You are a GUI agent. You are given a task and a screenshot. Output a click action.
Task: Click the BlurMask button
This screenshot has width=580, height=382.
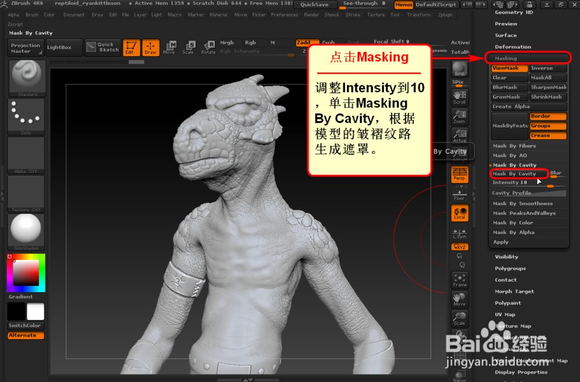[509, 88]
